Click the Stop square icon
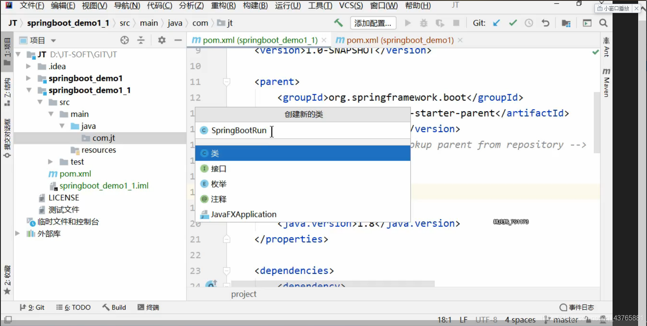The height and width of the screenshot is (326, 647). pyautogui.click(x=456, y=23)
